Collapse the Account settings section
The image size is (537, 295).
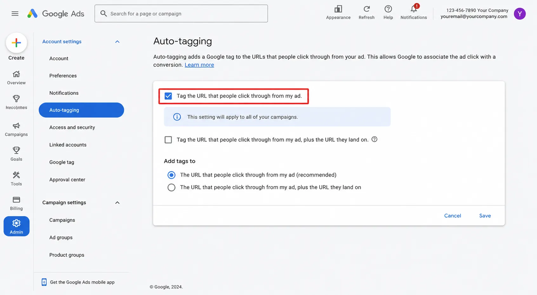117,42
